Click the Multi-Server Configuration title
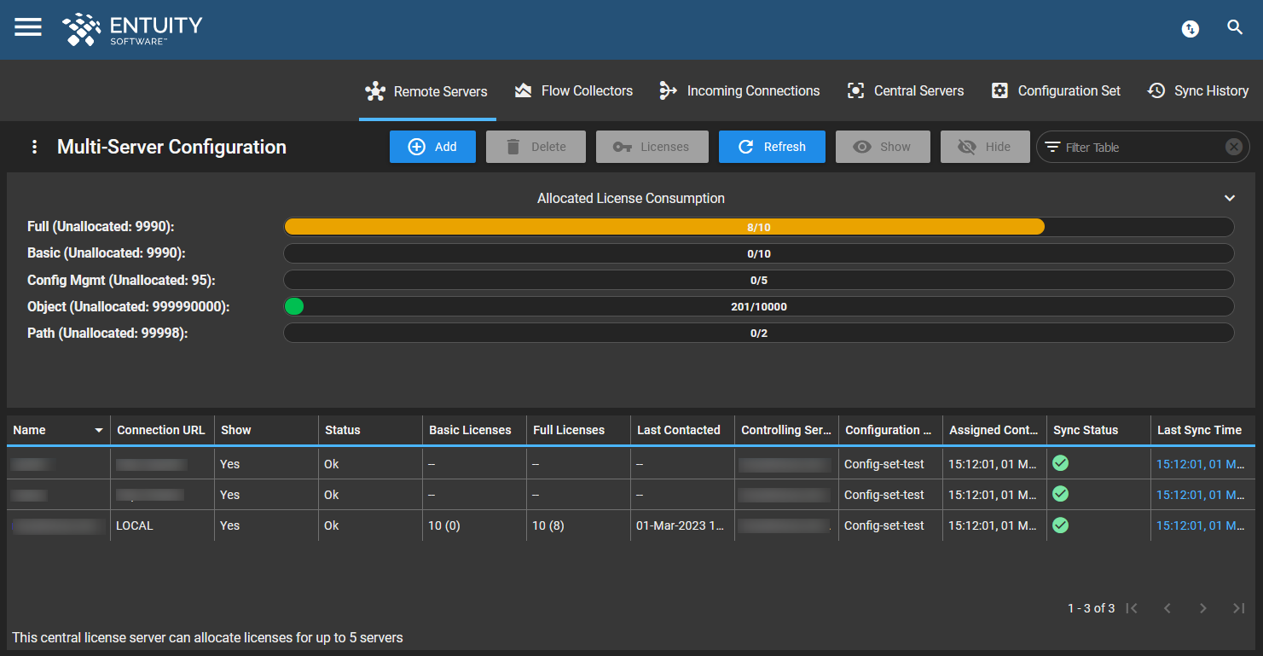The image size is (1263, 656). point(171,147)
